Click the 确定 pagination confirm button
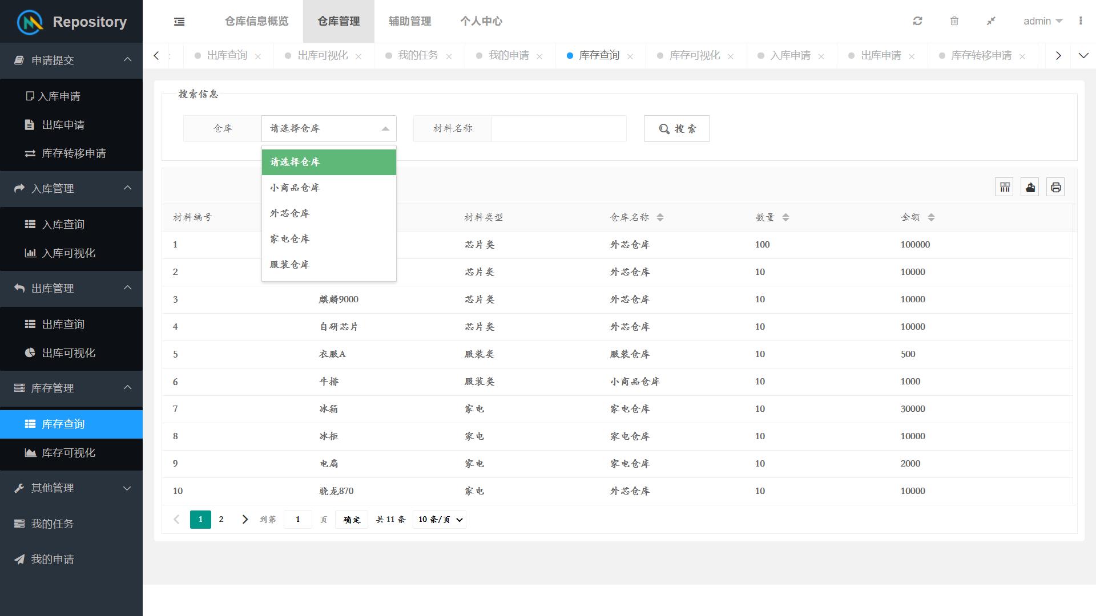 pos(352,520)
